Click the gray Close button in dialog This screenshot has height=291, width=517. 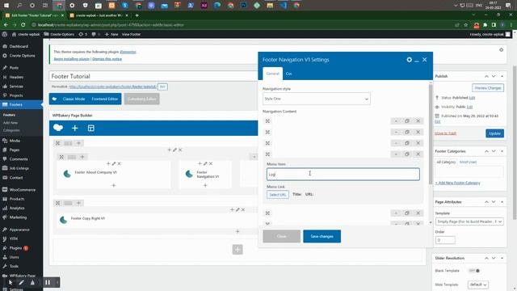coord(282,237)
